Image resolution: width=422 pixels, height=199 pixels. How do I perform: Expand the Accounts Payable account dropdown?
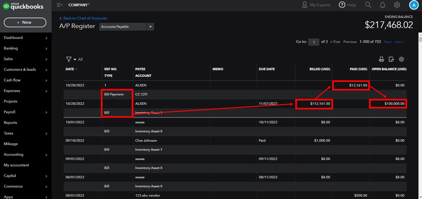point(150,27)
